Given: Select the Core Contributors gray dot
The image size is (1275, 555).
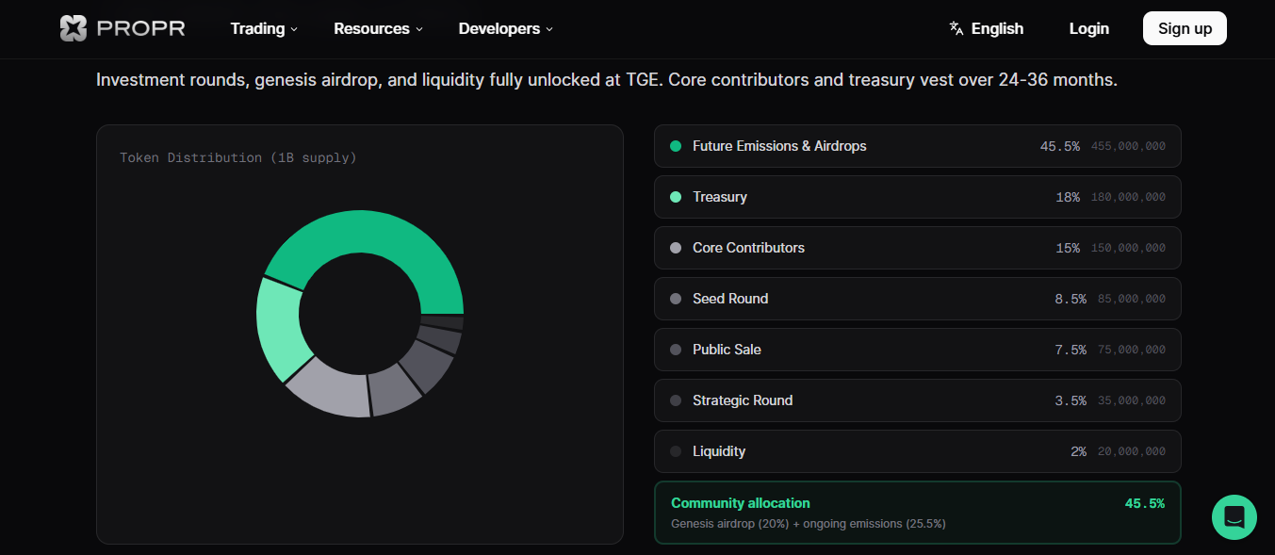Looking at the screenshot, I should coord(675,248).
